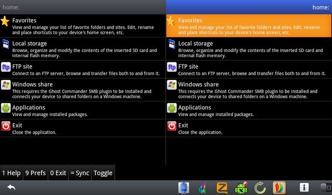Open the blue Android robot app icon

click(184, 188)
